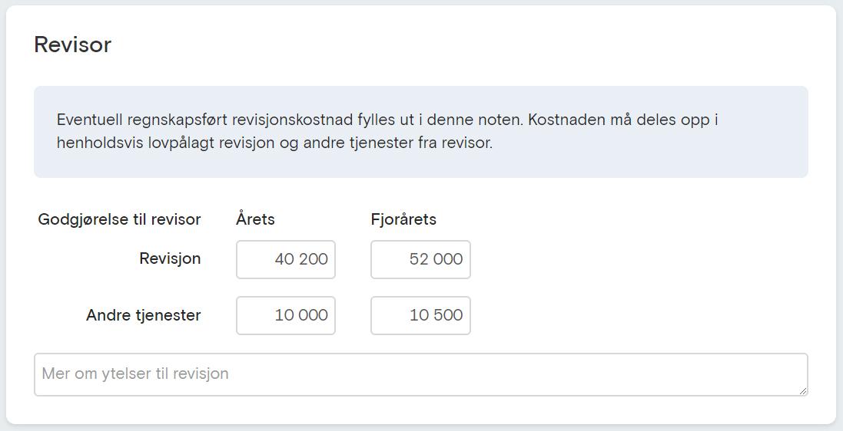Click the 'Andre tjenester' row label
This screenshot has width=843, height=431.
(144, 315)
